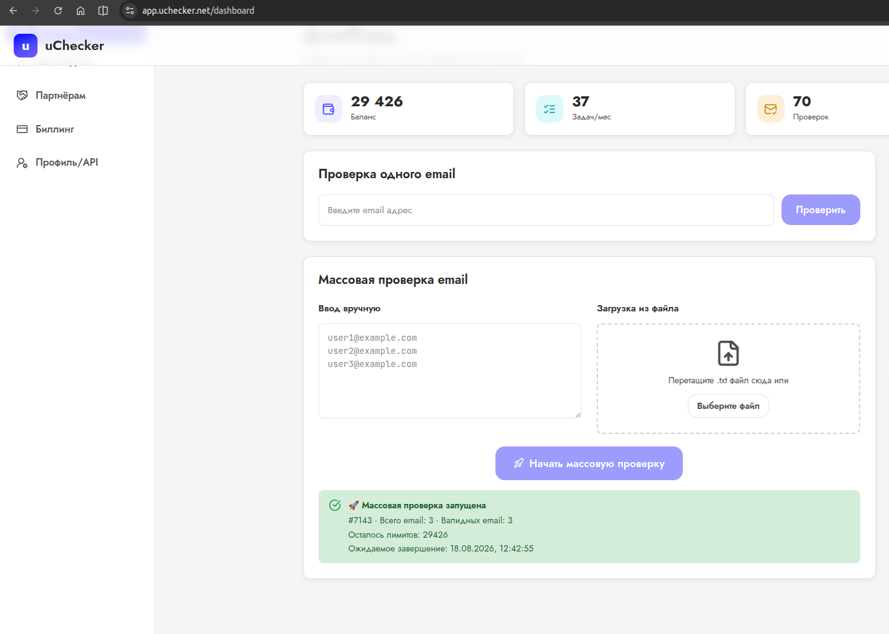Screen dimensions: 889x634
Task: Click the user icon beside Профиль/API
Action: pyautogui.click(x=22, y=163)
